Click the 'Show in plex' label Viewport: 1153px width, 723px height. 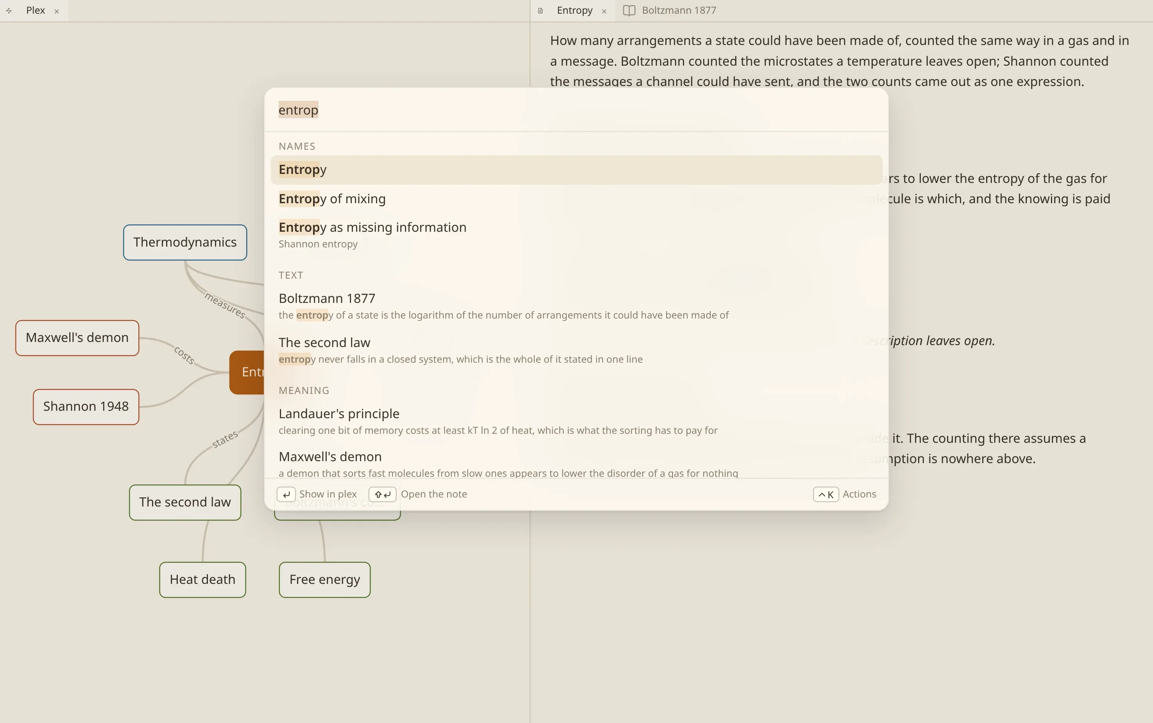(x=328, y=494)
